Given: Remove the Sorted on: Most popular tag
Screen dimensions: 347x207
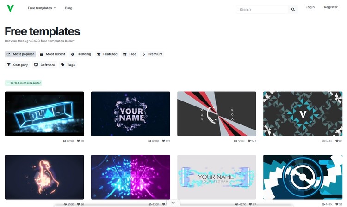Looking at the screenshot, I should pyautogui.click(x=24, y=83).
